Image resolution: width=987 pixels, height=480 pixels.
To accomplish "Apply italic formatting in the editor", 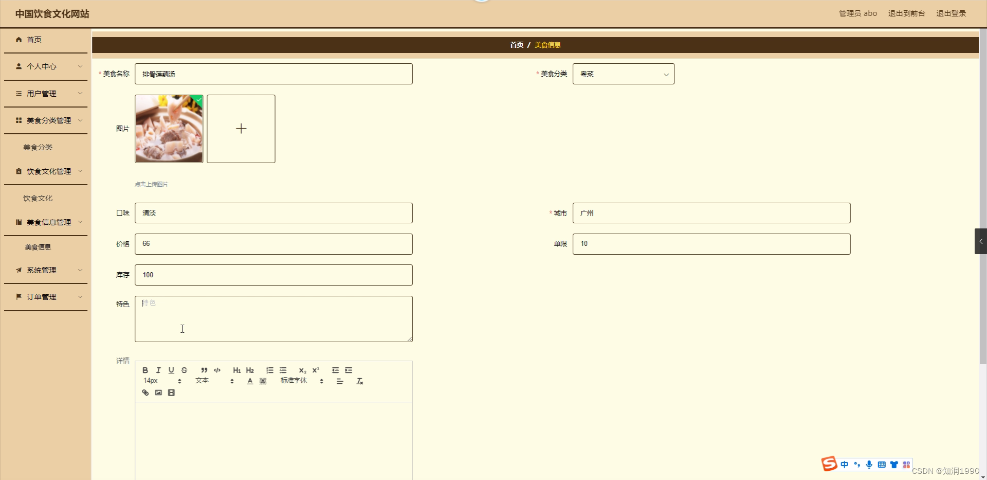I will pyautogui.click(x=158, y=370).
